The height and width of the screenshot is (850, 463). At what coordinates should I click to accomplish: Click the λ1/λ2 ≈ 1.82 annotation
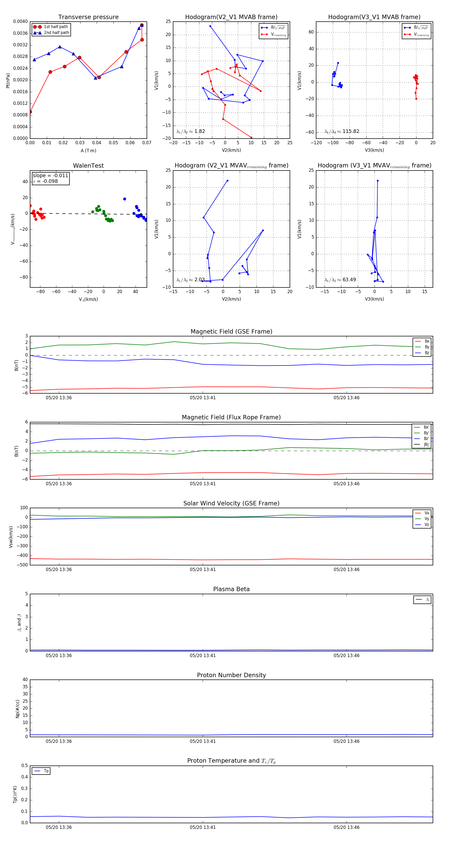(x=190, y=131)
